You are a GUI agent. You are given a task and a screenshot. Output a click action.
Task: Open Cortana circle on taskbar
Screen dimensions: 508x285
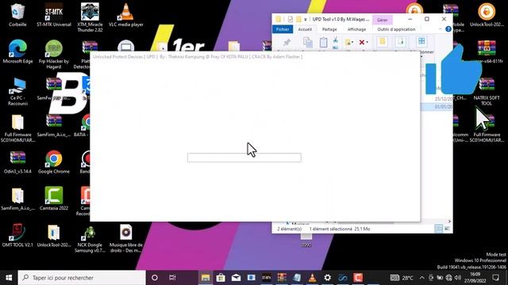pyautogui.click(x=155, y=278)
